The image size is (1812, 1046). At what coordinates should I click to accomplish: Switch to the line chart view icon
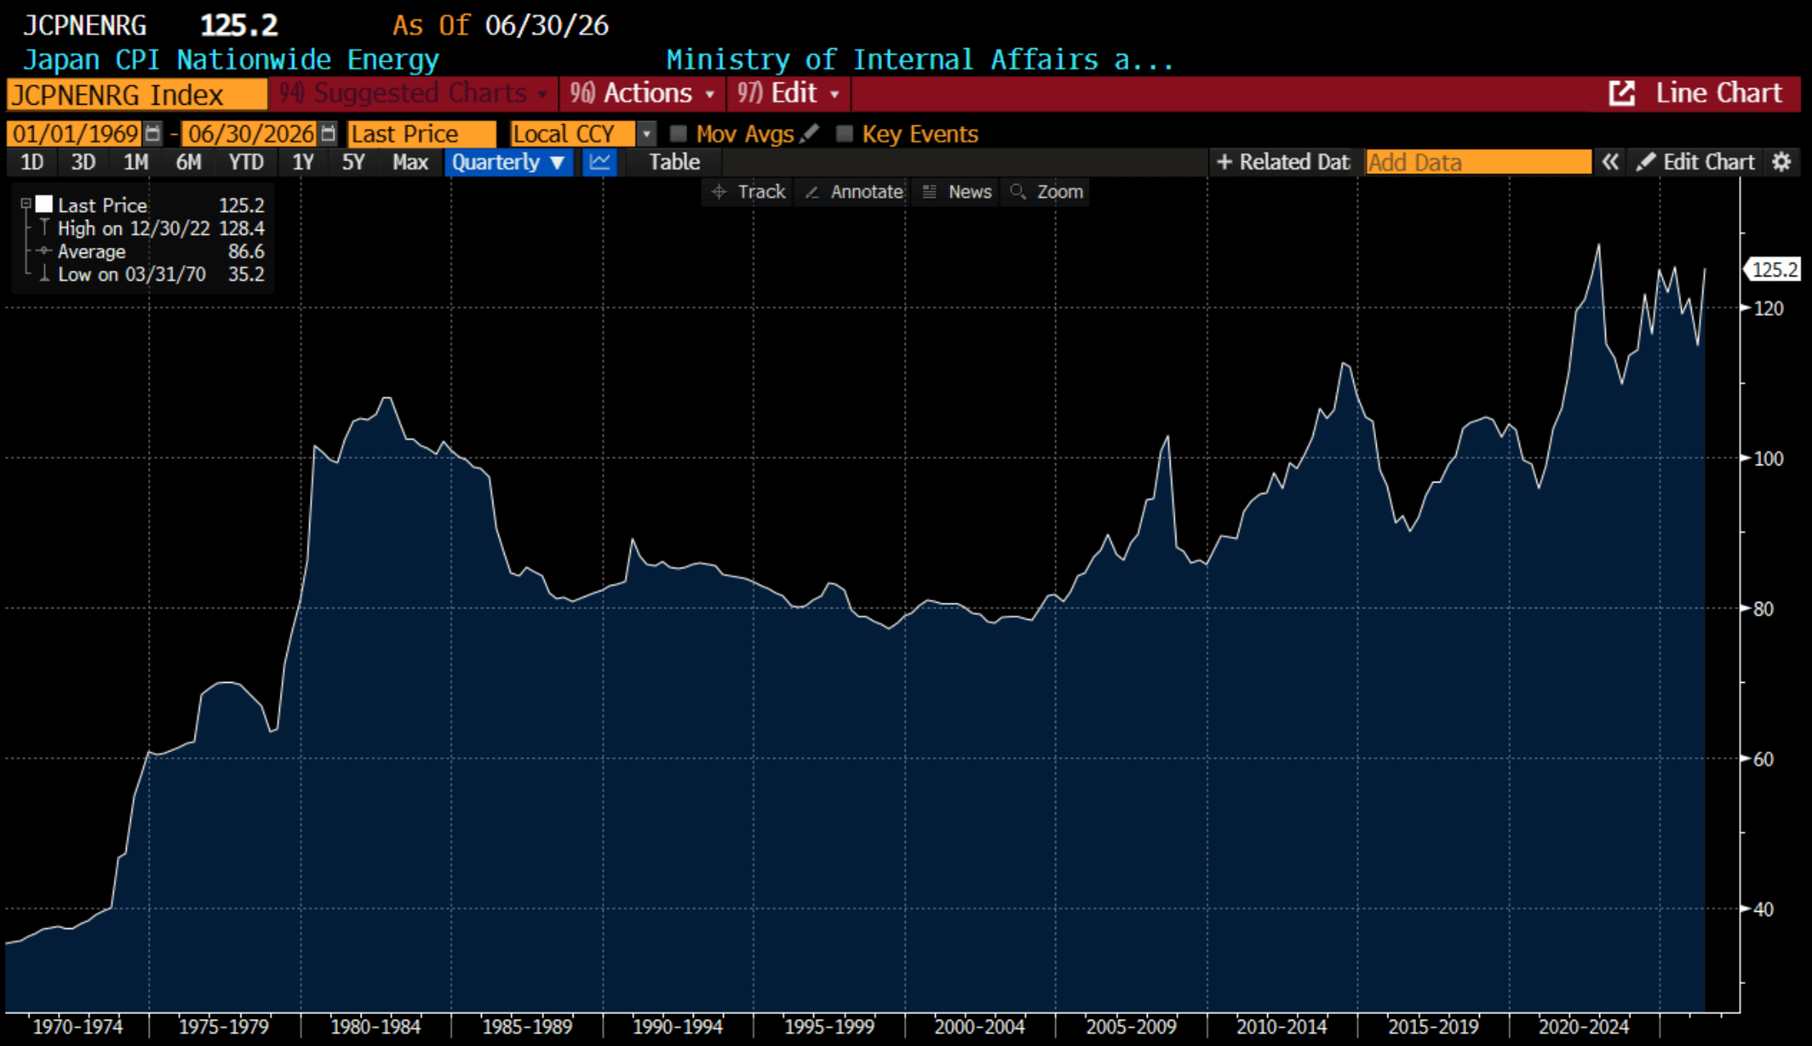click(600, 162)
